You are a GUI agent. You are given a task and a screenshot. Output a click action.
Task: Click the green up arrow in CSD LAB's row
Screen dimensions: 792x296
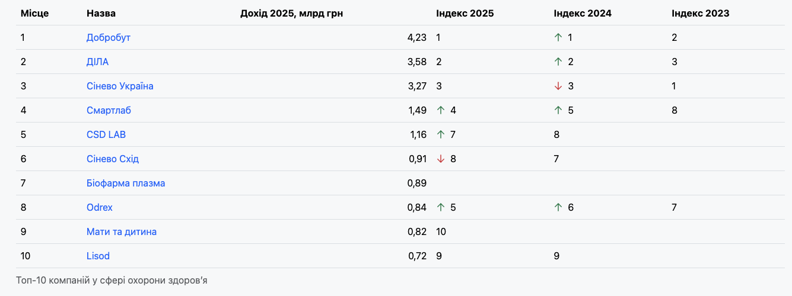pyautogui.click(x=440, y=134)
